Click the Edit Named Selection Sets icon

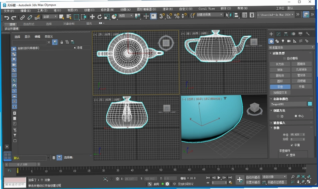coord(193,16)
